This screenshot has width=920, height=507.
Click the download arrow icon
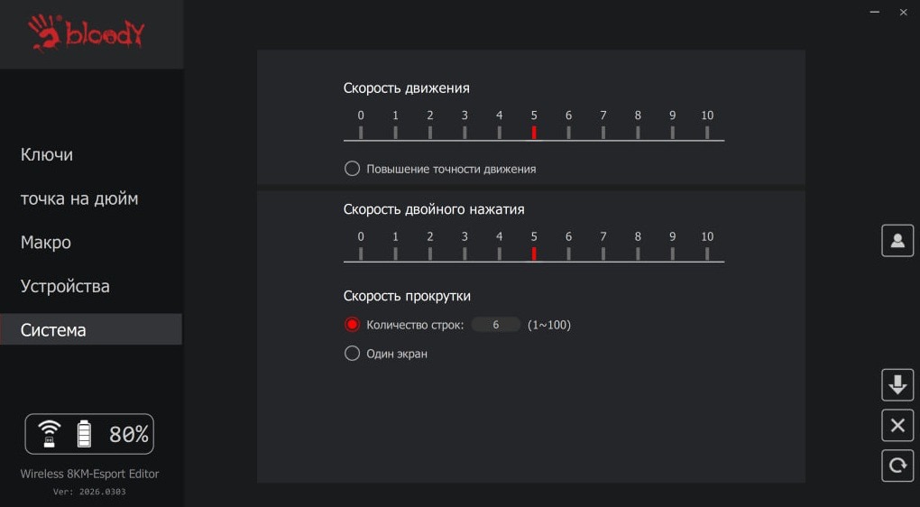coord(897,385)
